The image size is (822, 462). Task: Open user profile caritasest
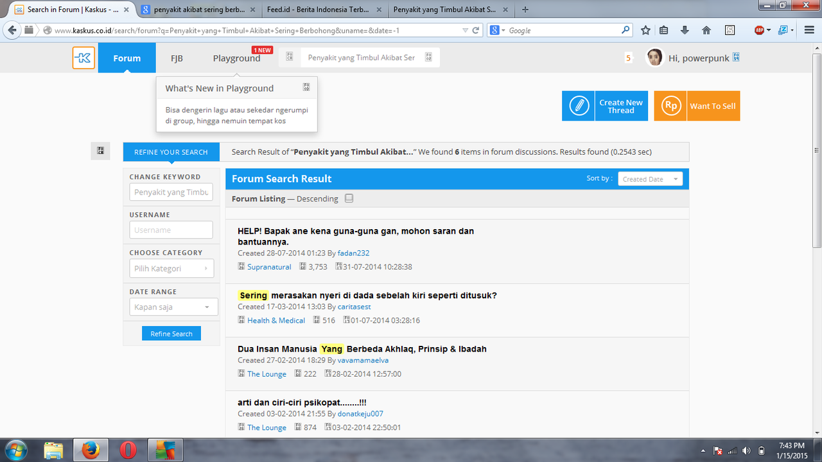[354, 307]
